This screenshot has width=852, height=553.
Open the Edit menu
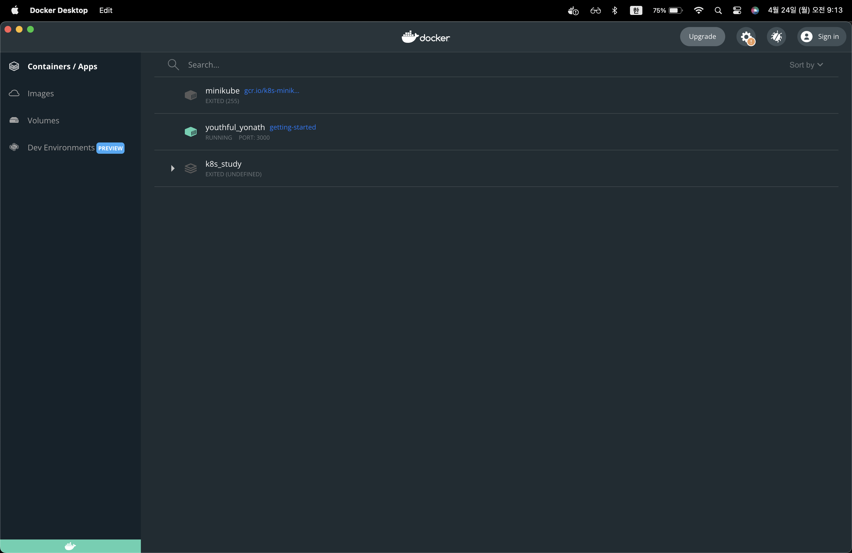tap(106, 10)
